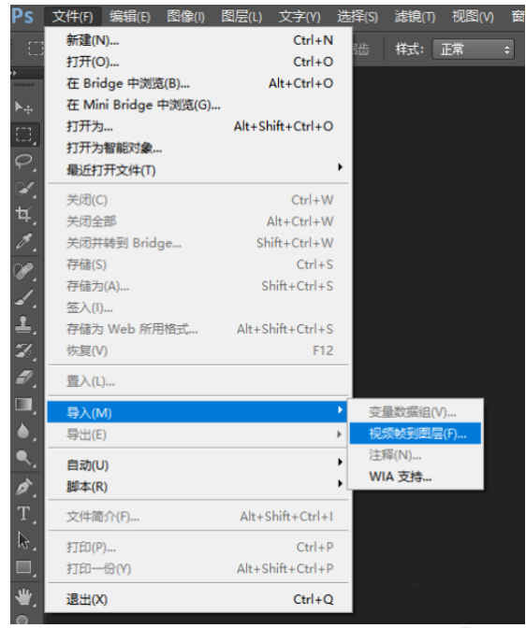Click 关闭全部 menu entry
Screen dimensions: 526x628
coord(197,221)
